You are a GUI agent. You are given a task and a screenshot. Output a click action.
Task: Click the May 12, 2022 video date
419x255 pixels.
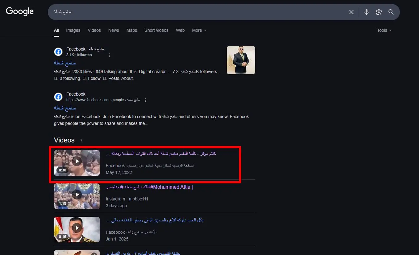click(x=119, y=172)
